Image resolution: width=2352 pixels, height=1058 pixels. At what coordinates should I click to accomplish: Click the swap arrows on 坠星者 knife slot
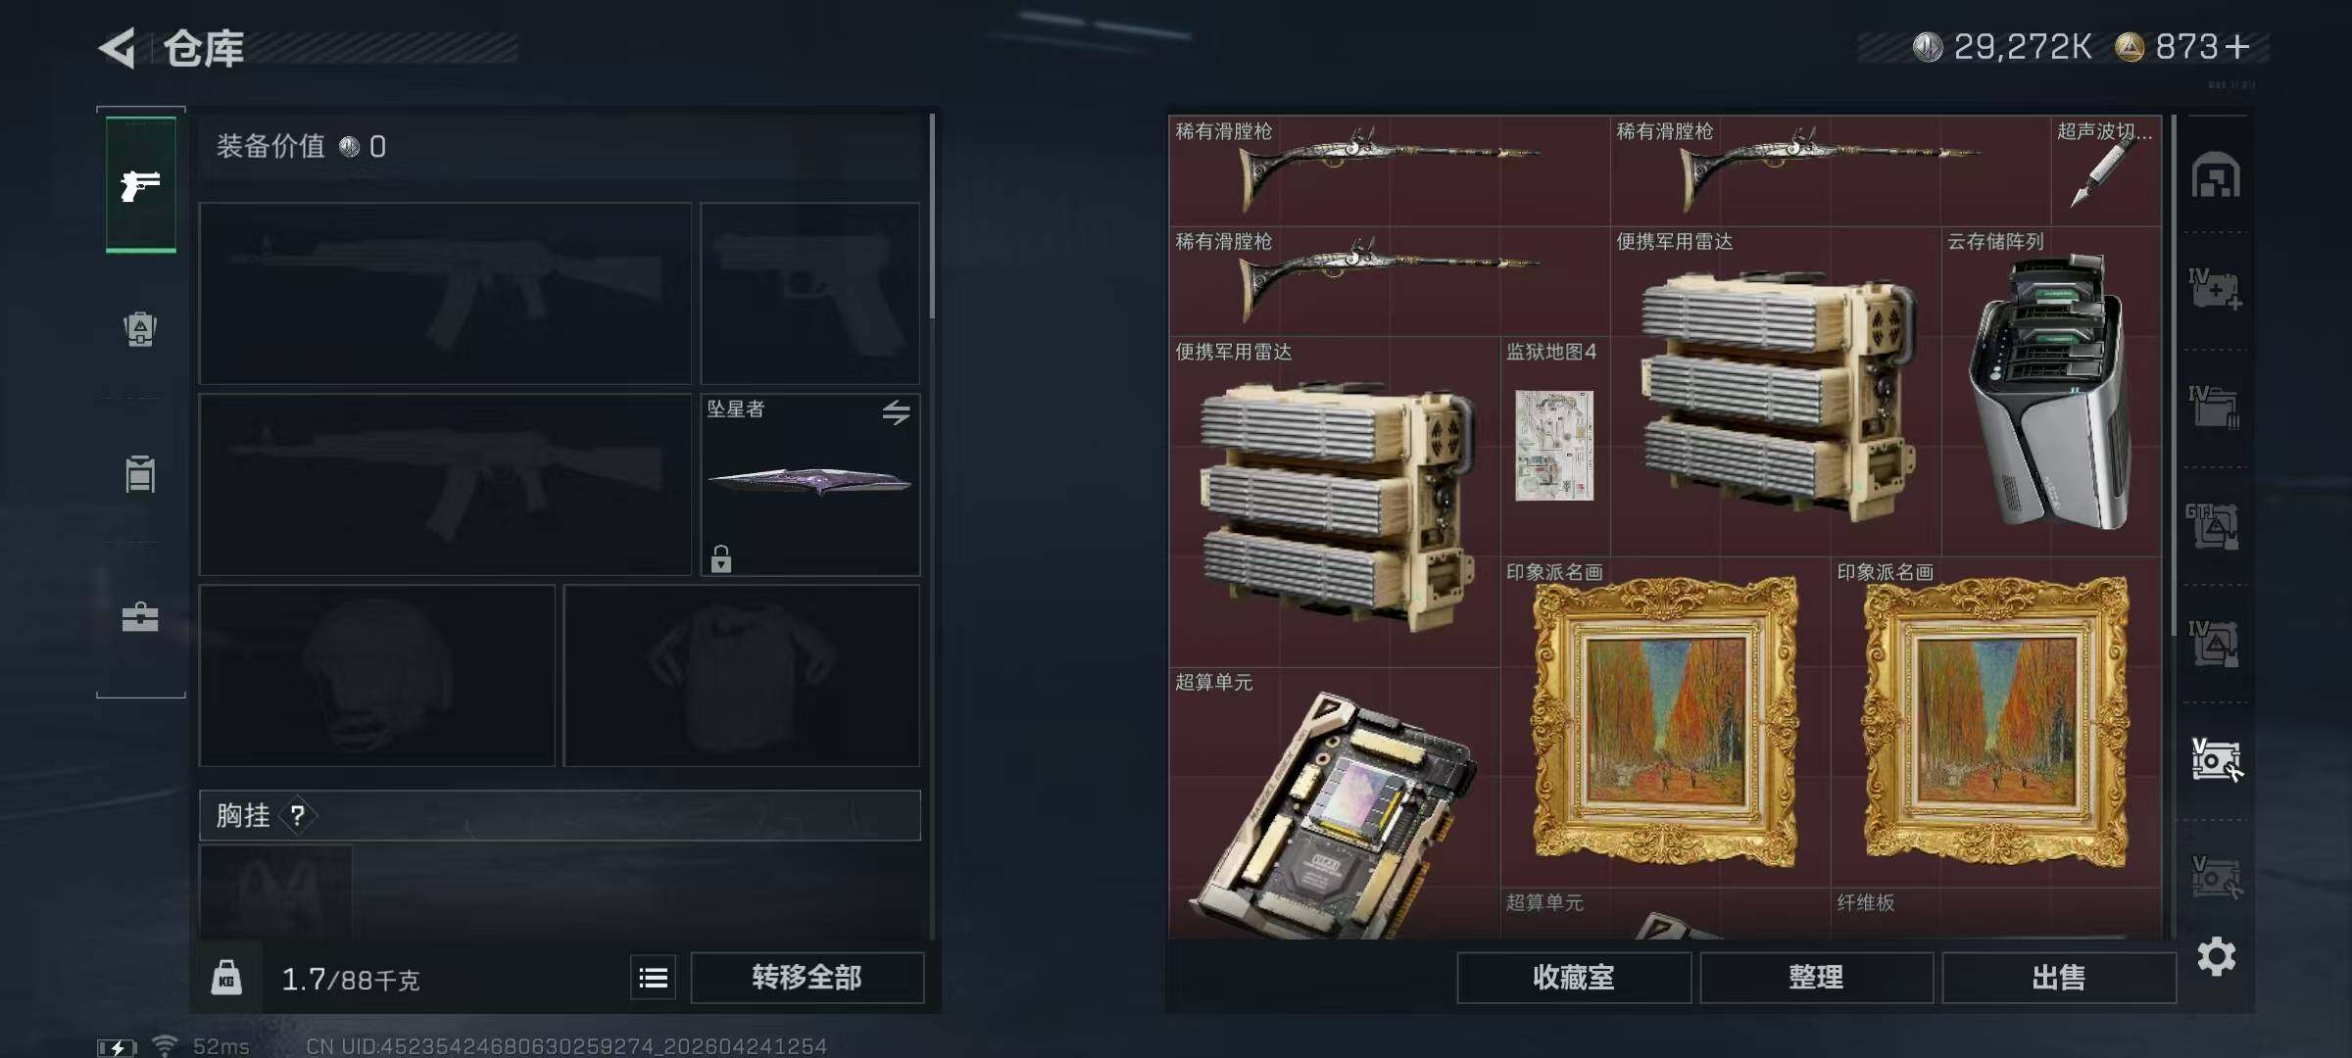point(896,412)
